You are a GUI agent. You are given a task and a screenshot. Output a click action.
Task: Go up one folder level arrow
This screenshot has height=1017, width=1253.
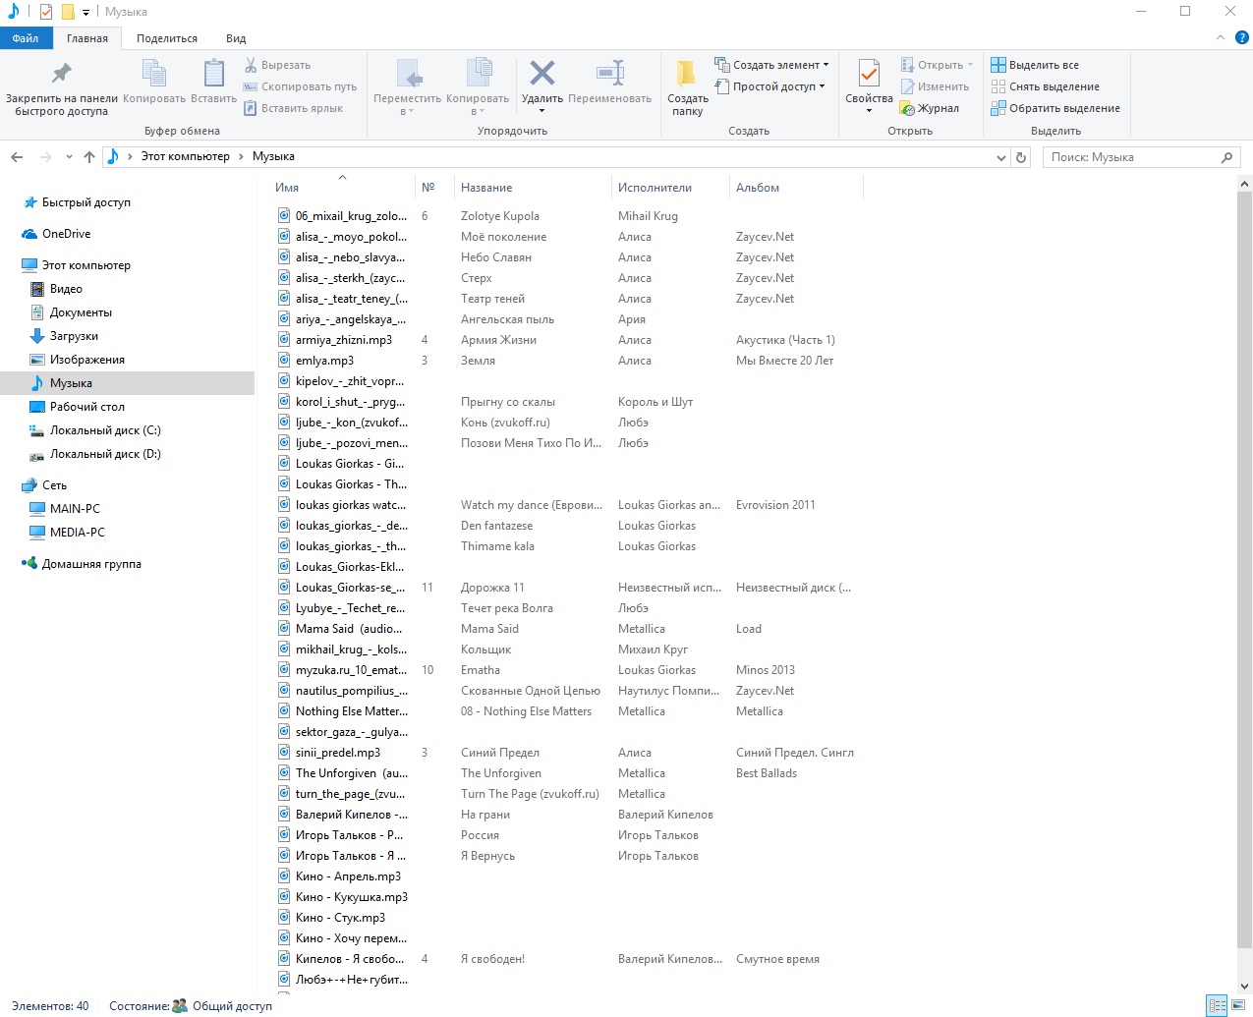click(x=89, y=157)
